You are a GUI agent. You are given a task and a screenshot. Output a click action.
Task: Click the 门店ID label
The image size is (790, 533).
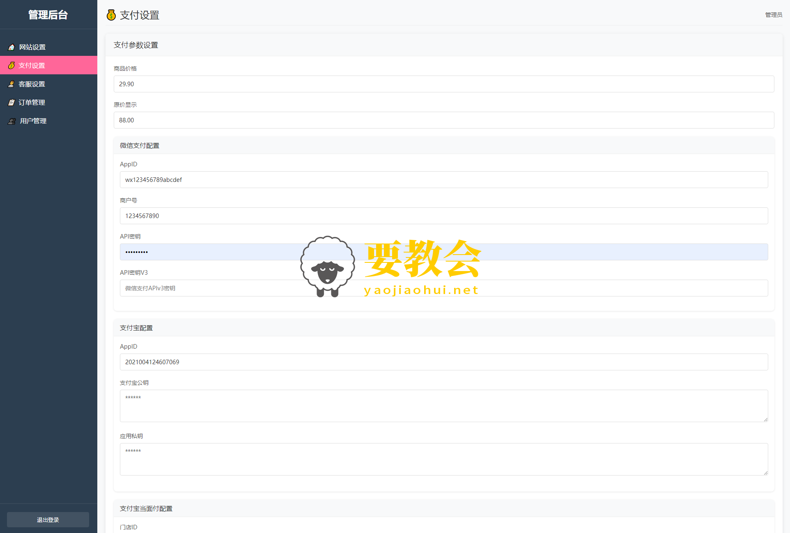[x=129, y=527]
